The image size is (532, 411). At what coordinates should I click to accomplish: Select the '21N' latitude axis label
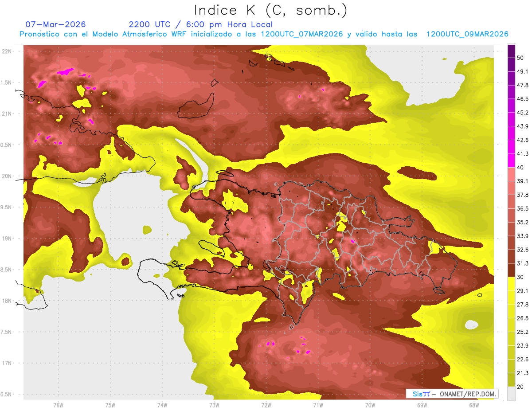(x=7, y=114)
